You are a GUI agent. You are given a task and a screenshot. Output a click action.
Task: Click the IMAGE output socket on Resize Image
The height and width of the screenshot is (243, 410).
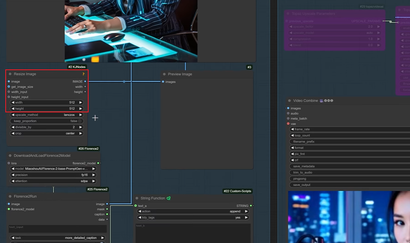click(85, 82)
